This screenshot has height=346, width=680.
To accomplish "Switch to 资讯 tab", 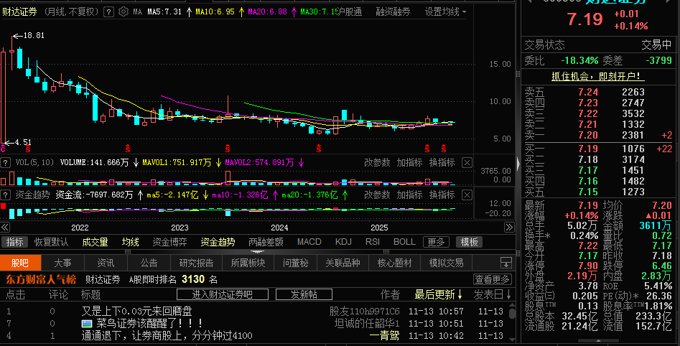I will tap(106, 263).
